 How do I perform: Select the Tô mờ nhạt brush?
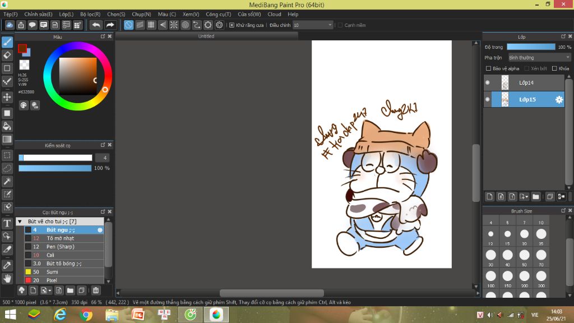[64, 238]
